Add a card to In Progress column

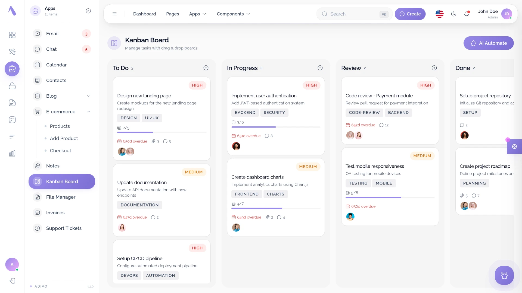point(320,68)
